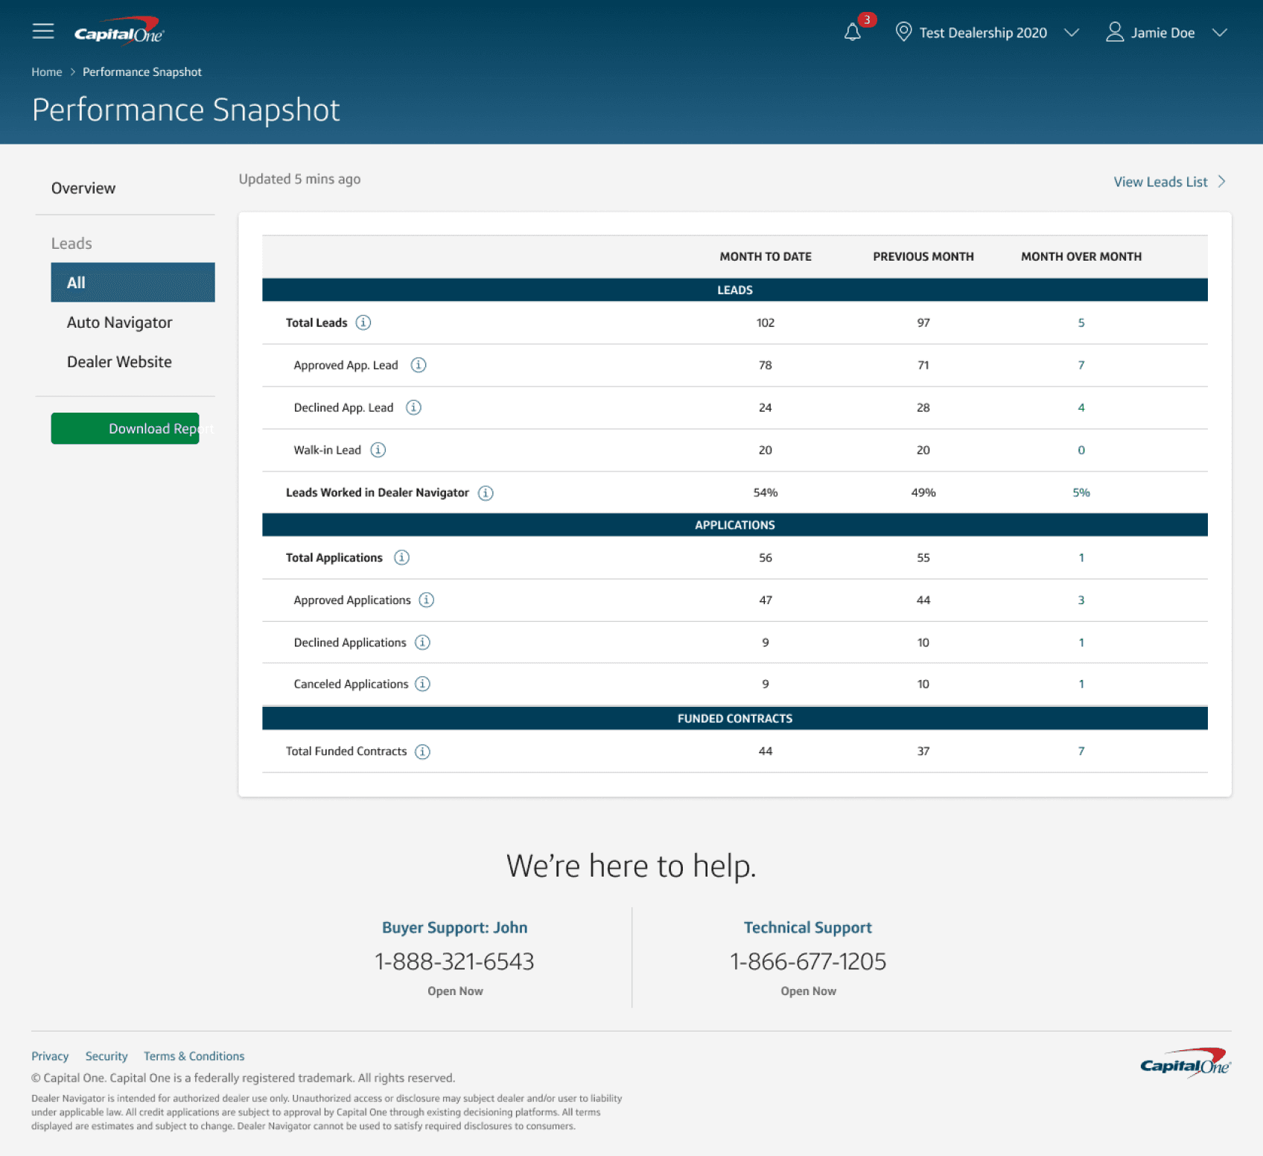Click technical support number 1-866-677-1205
Screen dimensions: 1263x1156
click(808, 962)
